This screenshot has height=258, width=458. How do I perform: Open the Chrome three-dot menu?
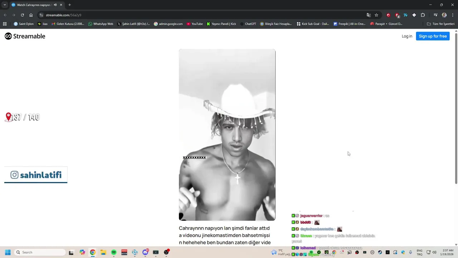453,15
